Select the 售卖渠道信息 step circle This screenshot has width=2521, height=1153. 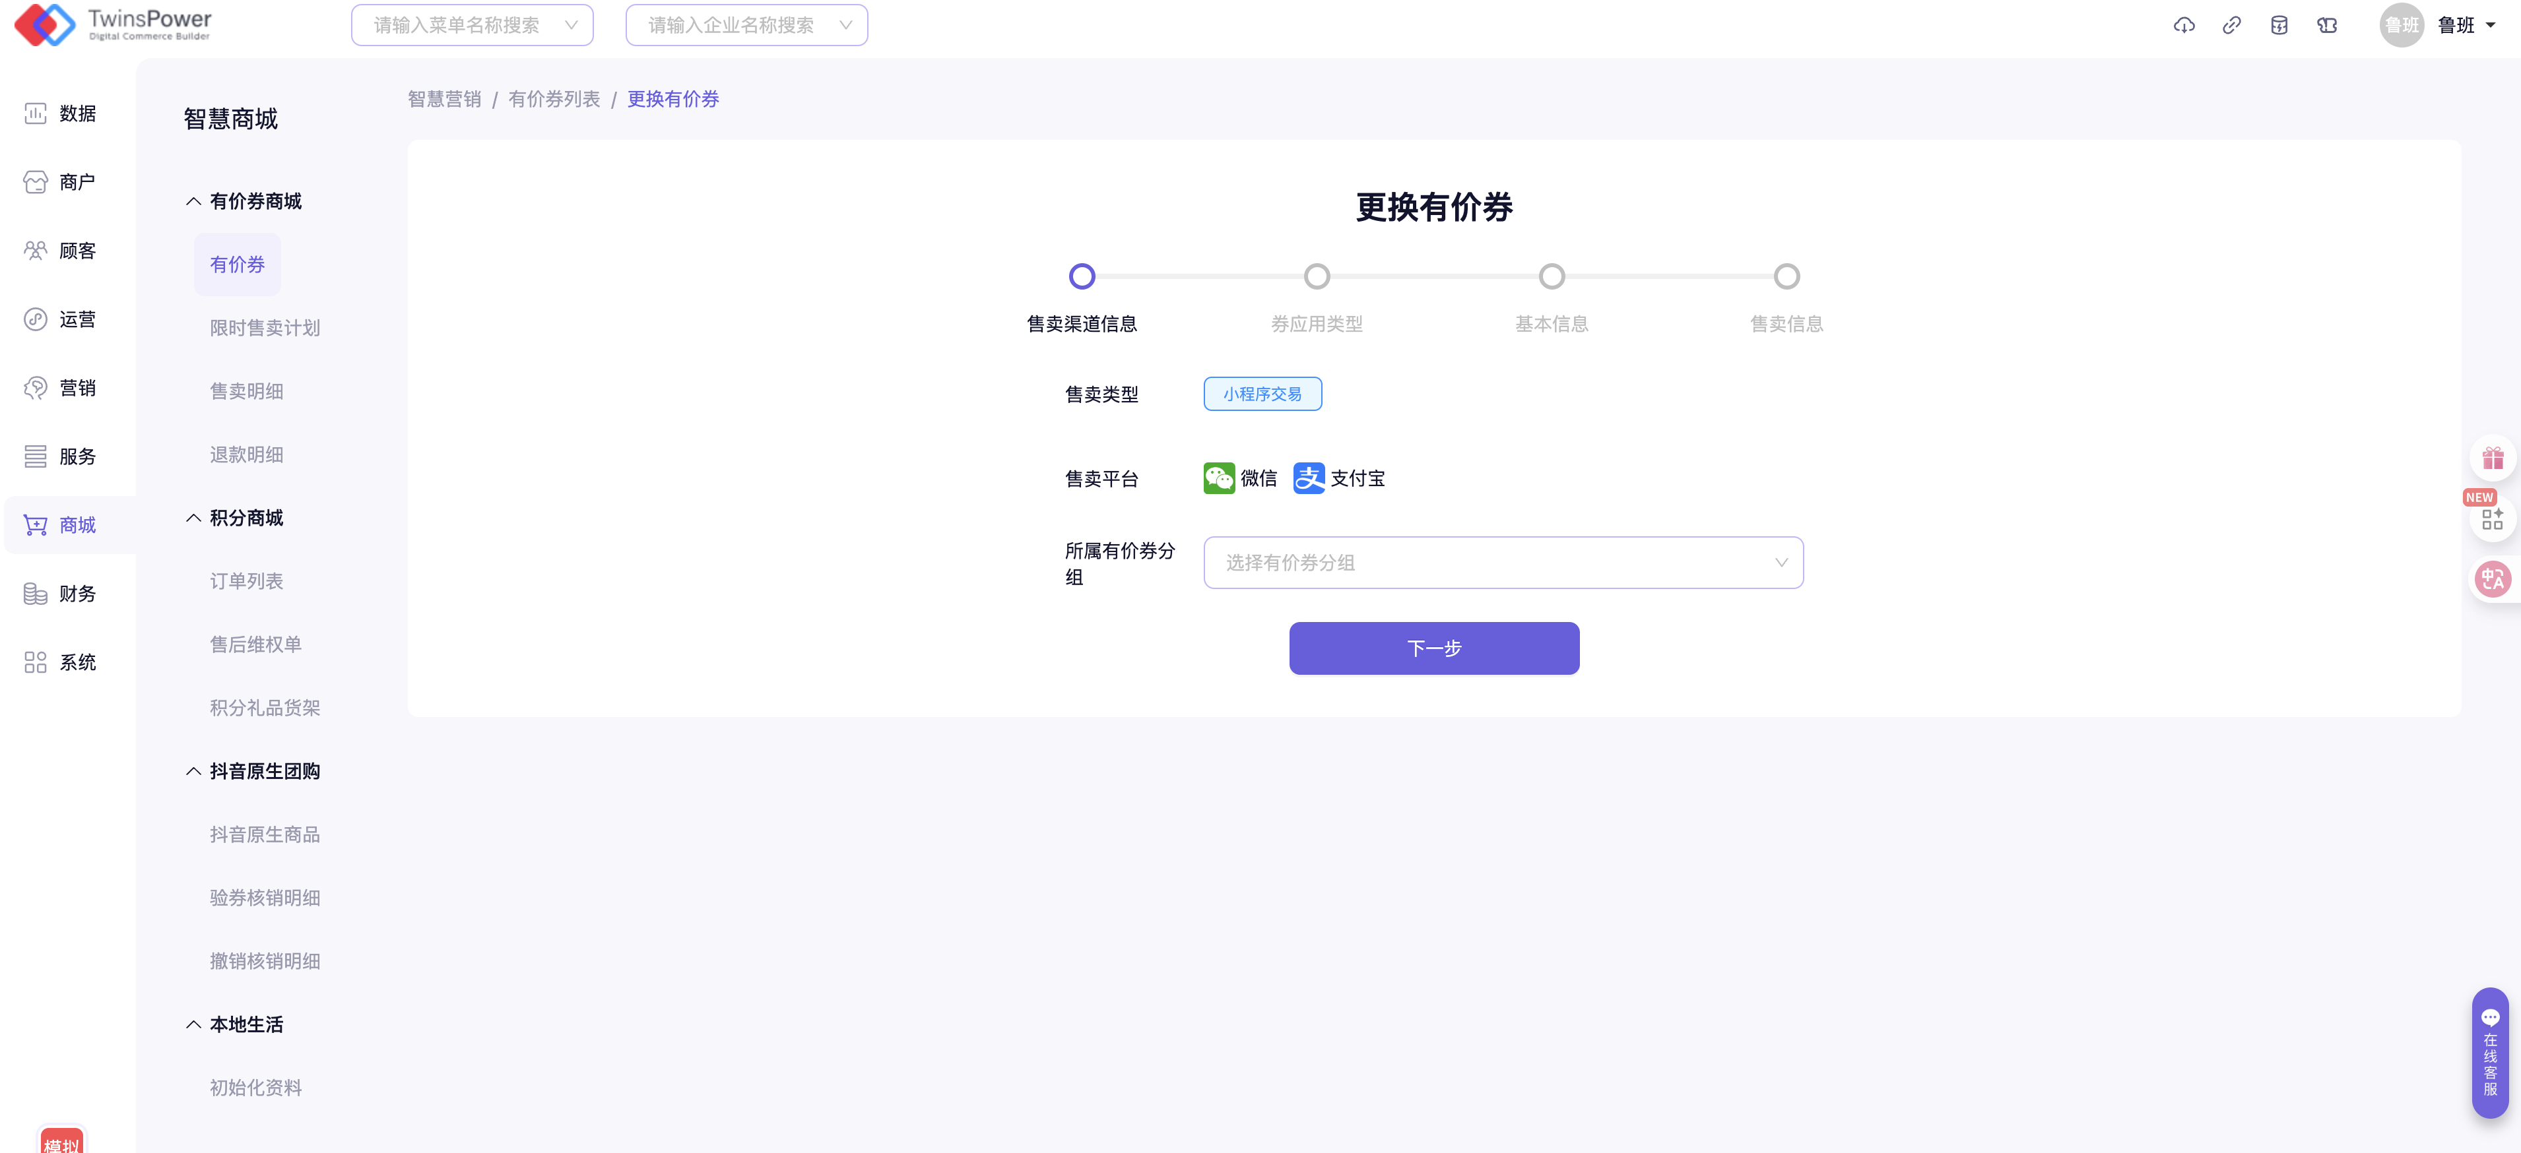pos(1082,277)
